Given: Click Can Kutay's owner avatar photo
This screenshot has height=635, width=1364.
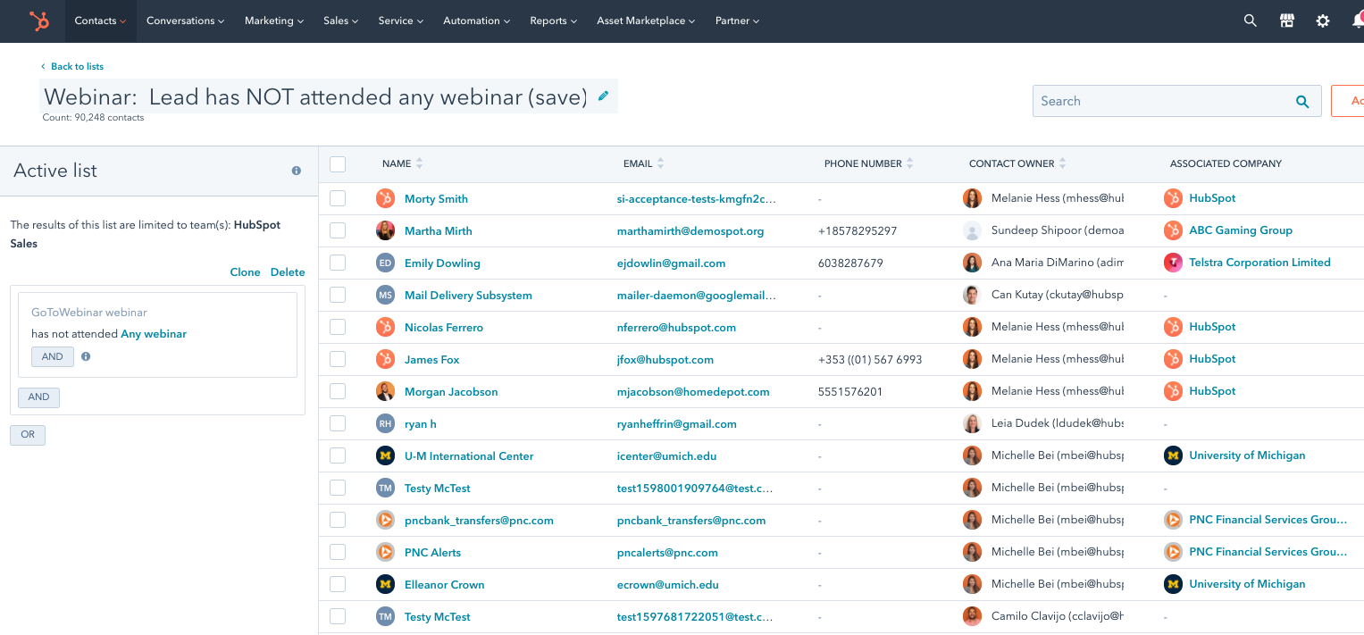Looking at the screenshot, I should pyautogui.click(x=972, y=295).
